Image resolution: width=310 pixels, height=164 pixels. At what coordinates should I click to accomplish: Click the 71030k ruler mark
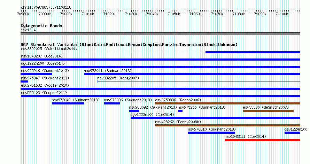[x=131, y=14]
